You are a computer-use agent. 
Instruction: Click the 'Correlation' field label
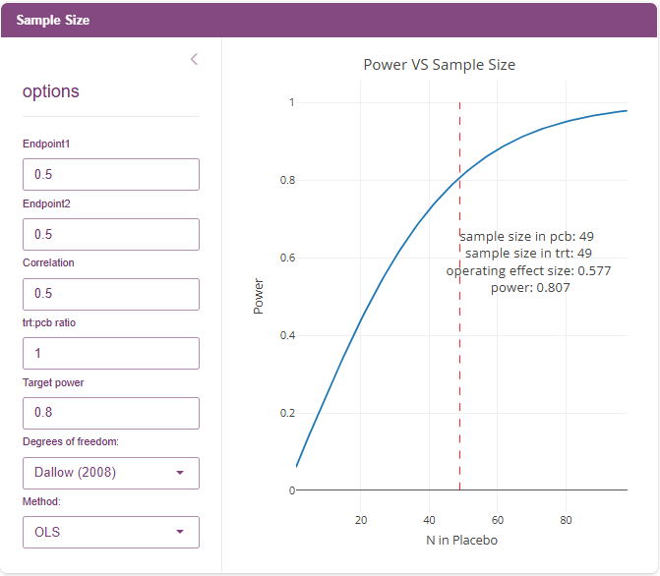[x=48, y=263]
